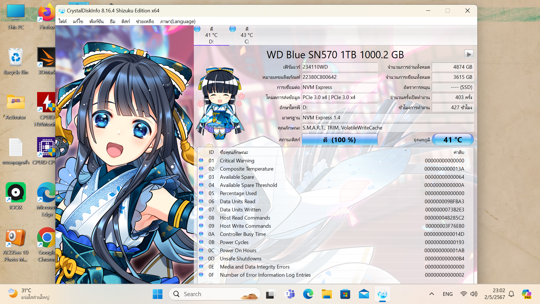Click the ดี (100 %) health status button
This screenshot has height=304, width=540.
click(x=339, y=140)
